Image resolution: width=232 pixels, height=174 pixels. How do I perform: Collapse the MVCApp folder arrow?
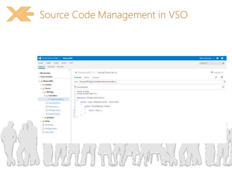click(x=43, y=92)
